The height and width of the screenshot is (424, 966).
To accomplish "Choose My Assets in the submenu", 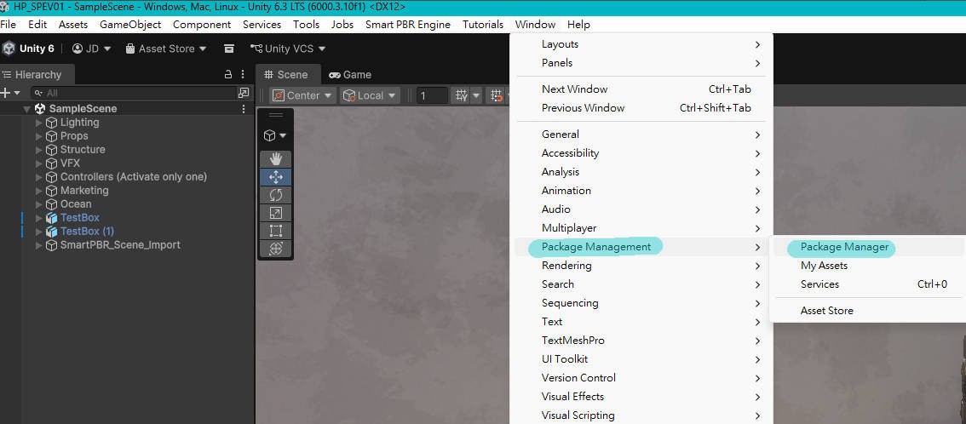I will (x=867, y=266).
